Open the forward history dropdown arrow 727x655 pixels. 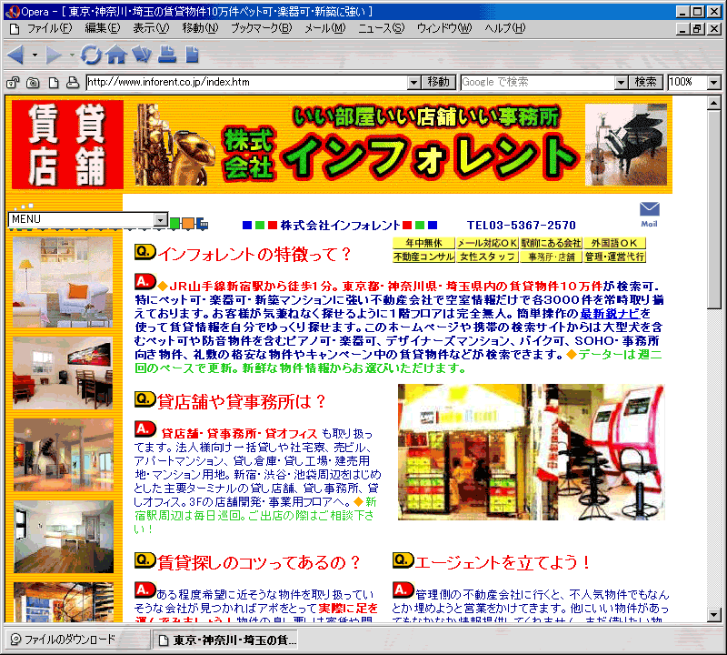pyautogui.click(x=72, y=55)
